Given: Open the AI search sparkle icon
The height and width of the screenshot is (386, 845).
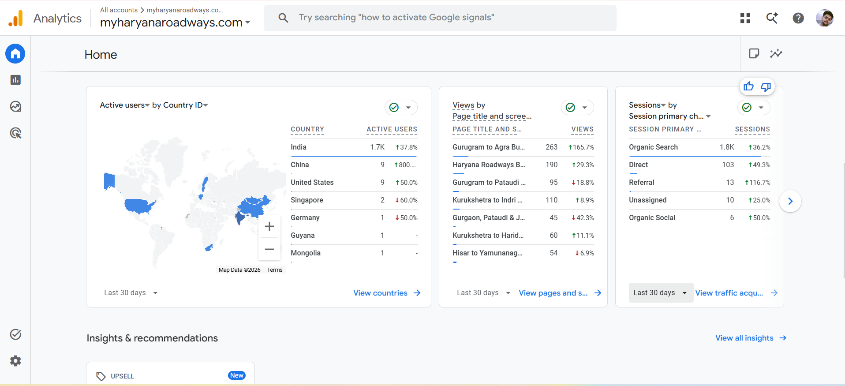Looking at the screenshot, I should (x=772, y=18).
